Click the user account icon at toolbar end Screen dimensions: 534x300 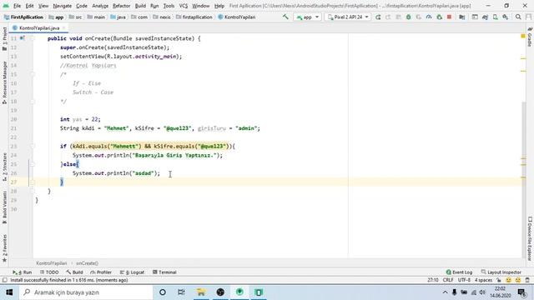pos(528,17)
